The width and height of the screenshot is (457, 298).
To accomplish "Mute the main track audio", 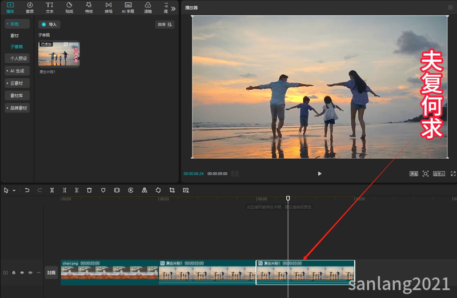I will [x=30, y=273].
